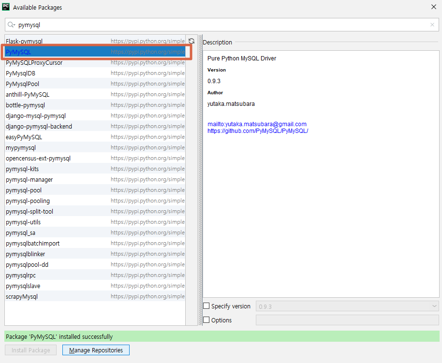
Task: Select the pymysql-manager package
Action: 95,179
